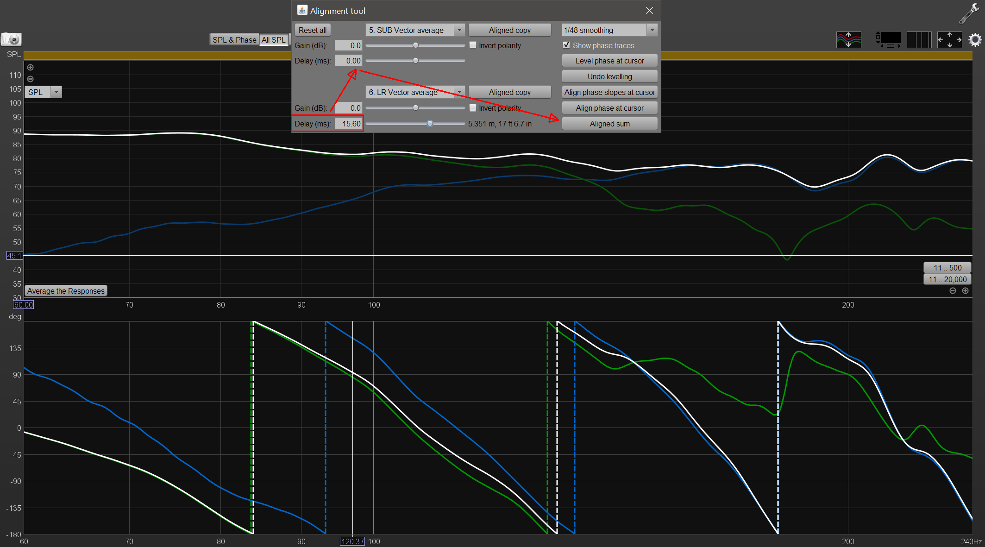Zoom in vertically on the SPL axis
Viewport: 985px width, 547px height.
[x=31, y=67]
